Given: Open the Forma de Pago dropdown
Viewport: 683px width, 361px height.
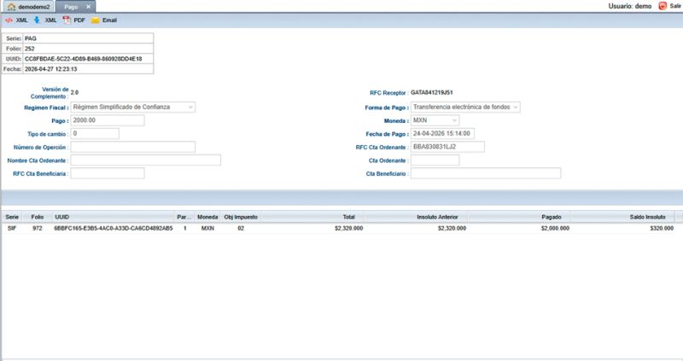Looking at the screenshot, I should (x=515, y=107).
